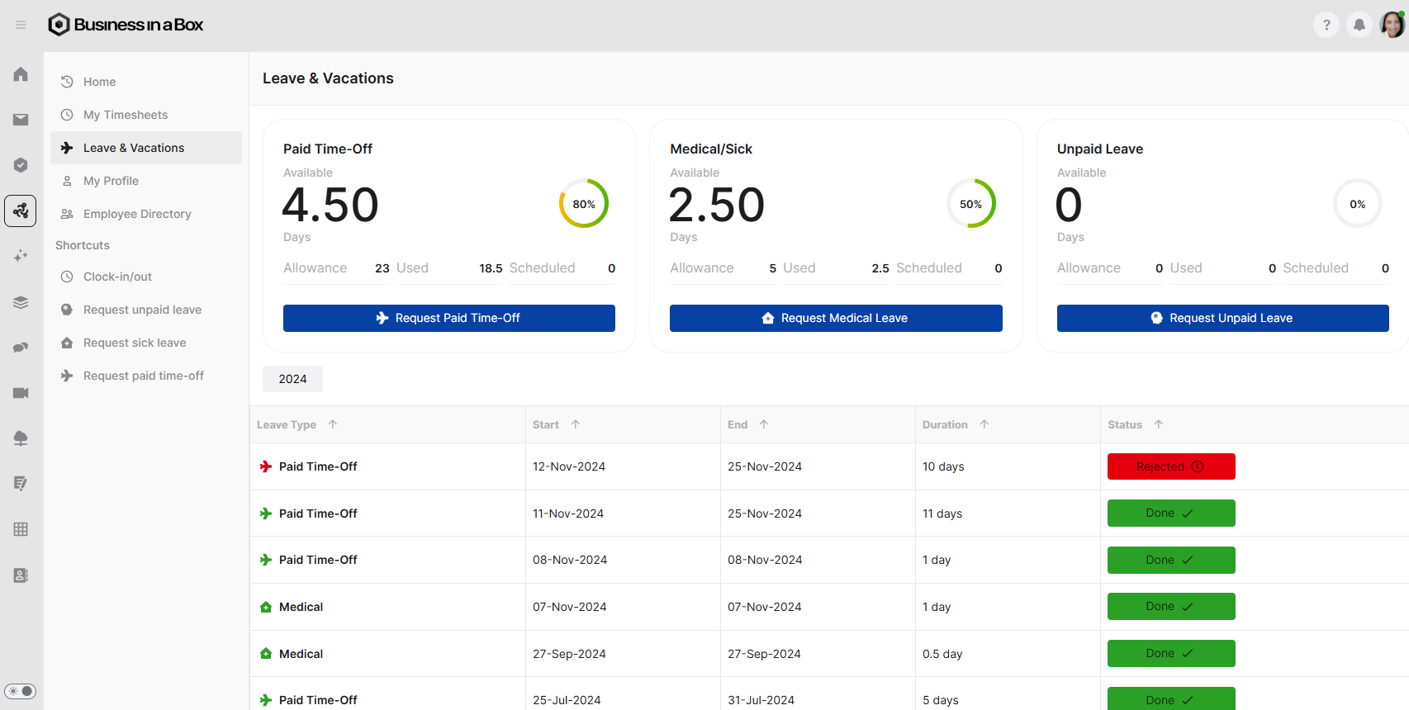Viewport: 1409px width, 710px height.
Task: Open the sparkles AI icon in left rail
Action: click(x=21, y=256)
